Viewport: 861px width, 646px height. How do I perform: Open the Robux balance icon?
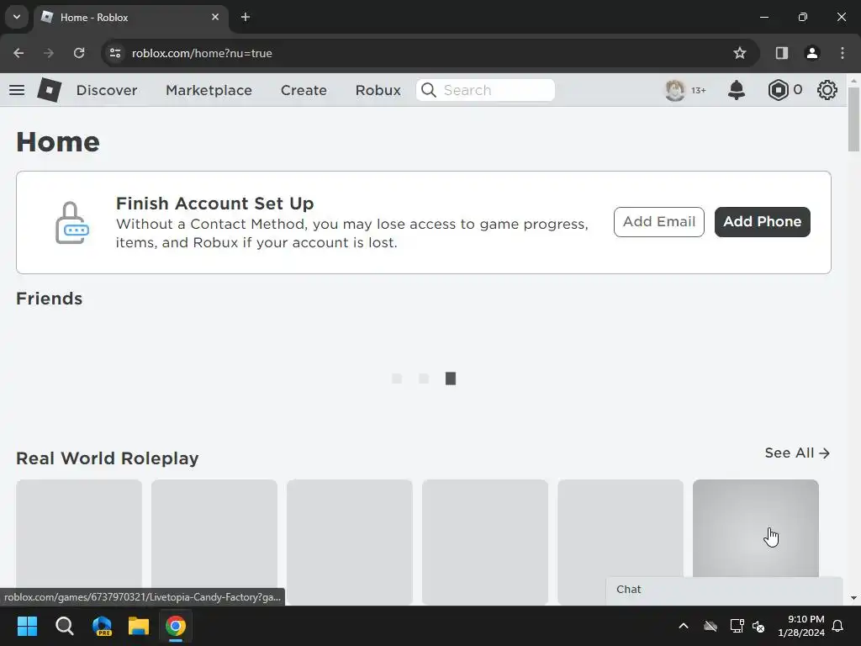point(778,90)
